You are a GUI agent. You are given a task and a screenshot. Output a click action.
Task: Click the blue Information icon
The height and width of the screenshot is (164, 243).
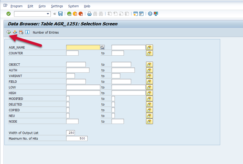click(x=27, y=32)
